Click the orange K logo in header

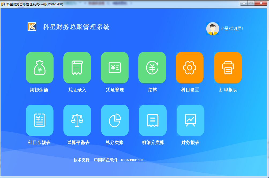[32, 26]
